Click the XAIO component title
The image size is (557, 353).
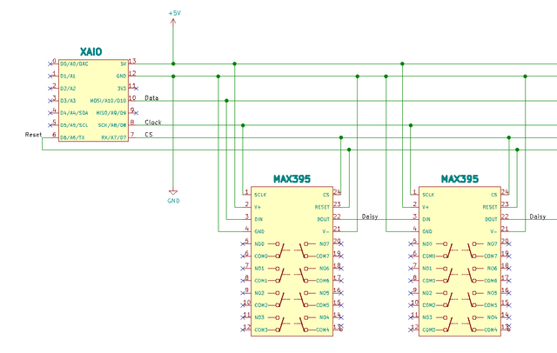(91, 52)
